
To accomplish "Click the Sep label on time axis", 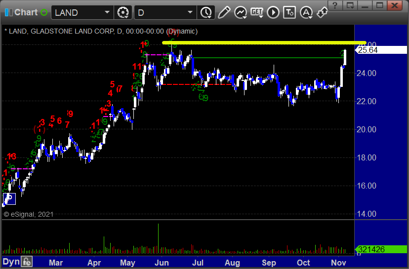I will click(x=269, y=263).
